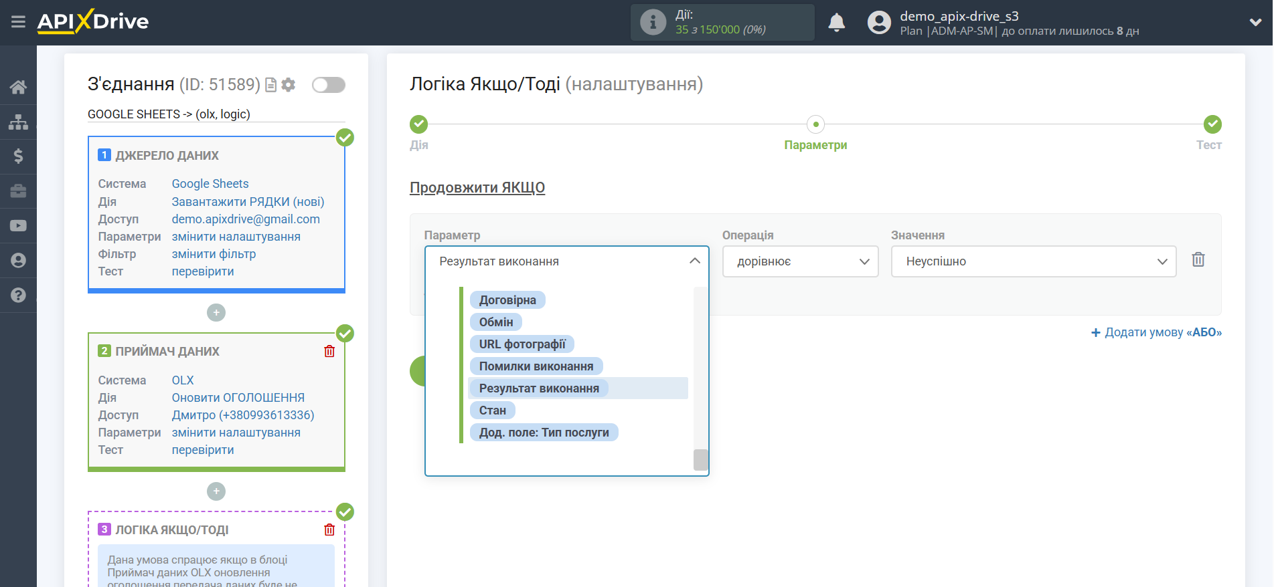Viewport: 1274px width, 587px height.
Task: Select Стан option in list
Action: pos(493,410)
